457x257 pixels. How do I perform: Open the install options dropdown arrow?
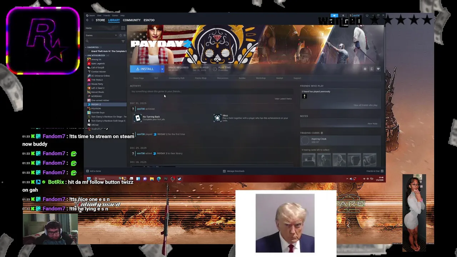[x=162, y=69]
